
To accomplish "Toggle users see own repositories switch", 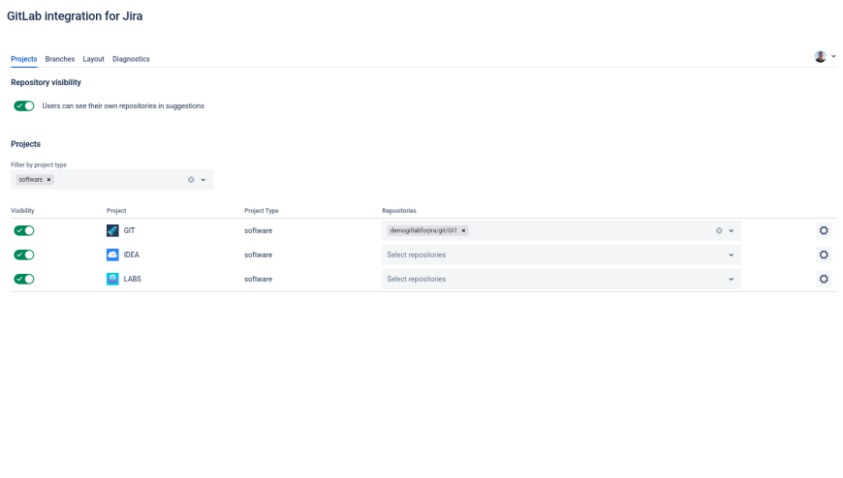I will point(24,105).
